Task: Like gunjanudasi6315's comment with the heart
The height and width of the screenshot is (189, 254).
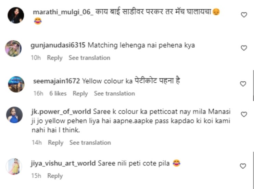Action: pyautogui.click(x=244, y=48)
